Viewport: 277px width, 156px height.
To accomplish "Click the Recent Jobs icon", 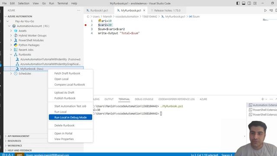I will tap(16, 50).
